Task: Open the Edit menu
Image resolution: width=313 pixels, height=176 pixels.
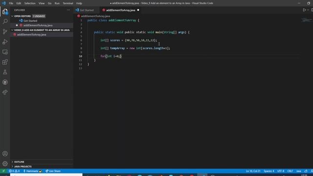Action: point(19,3)
